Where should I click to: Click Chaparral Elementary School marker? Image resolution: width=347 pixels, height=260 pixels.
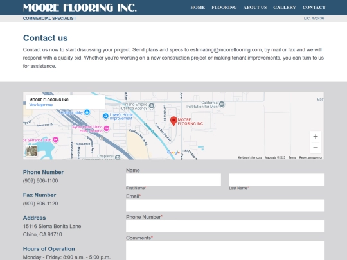[x=118, y=157]
